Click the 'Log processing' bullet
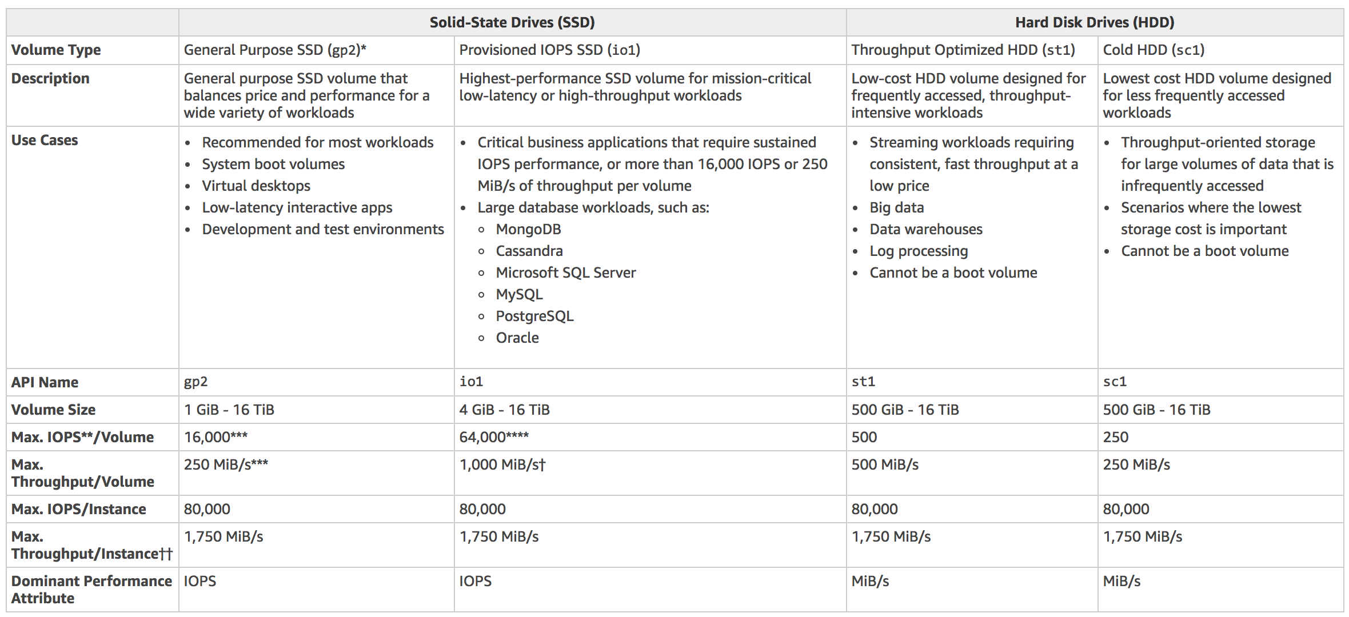Image resolution: width=1349 pixels, height=617 pixels. point(919,251)
